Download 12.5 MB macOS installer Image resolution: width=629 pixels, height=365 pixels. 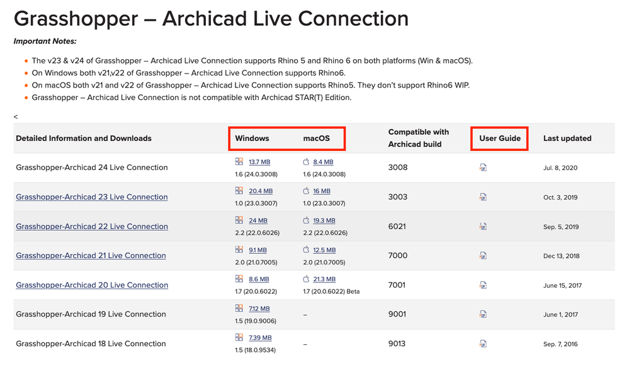tap(324, 250)
